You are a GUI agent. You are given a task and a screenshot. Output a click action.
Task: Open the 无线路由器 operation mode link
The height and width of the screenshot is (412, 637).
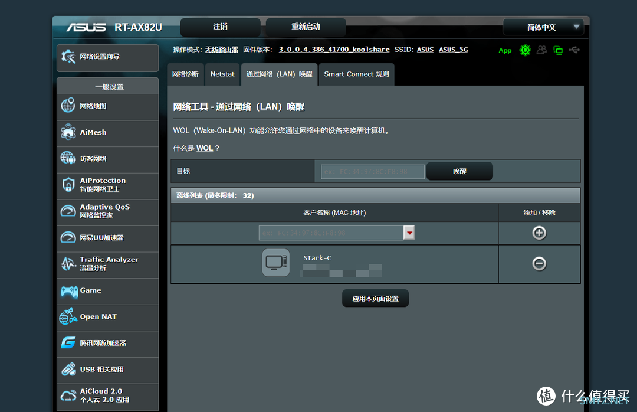tap(221, 50)
